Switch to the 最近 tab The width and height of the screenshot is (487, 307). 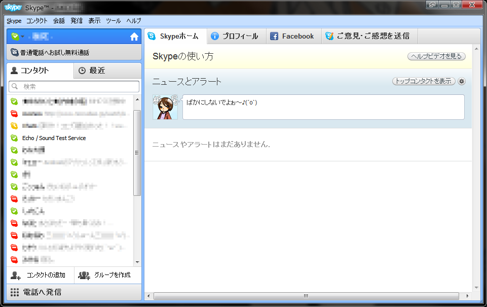[107, 71]
